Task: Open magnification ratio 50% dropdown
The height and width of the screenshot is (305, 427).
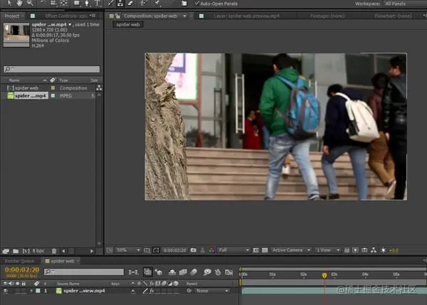Action: point(128,250)
